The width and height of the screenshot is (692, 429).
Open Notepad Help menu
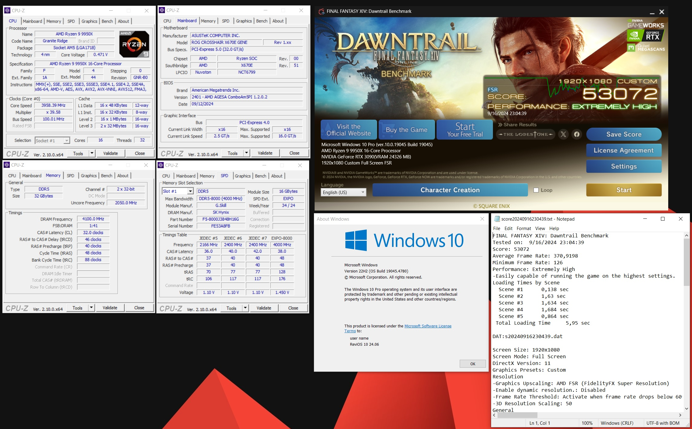(554, 228)
